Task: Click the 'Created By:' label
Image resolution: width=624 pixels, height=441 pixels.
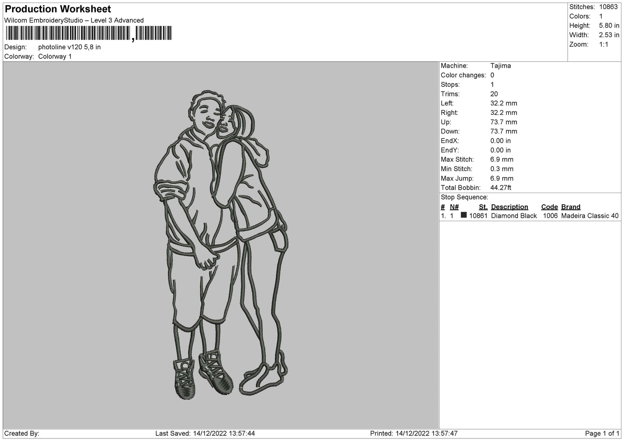Action: coord(22,434)
